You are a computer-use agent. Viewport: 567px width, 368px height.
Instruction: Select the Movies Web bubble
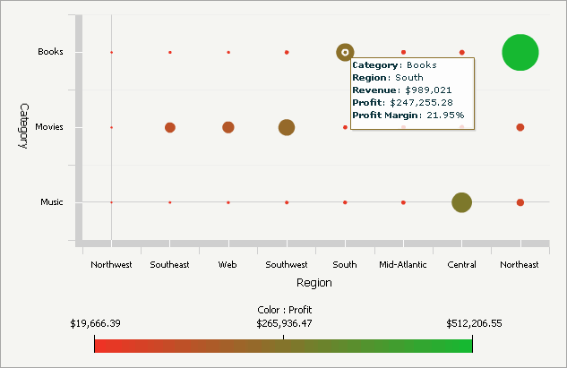pos(228,127)
